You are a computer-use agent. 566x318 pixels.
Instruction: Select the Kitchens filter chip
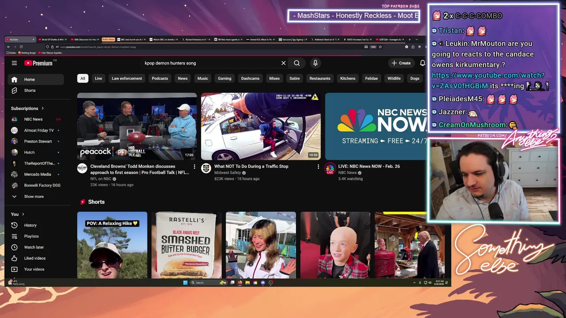pos(348,79)
